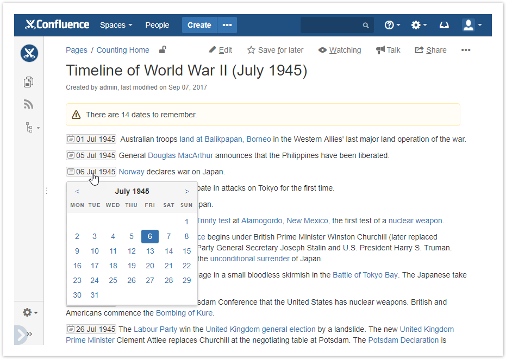This screenshot has height=359, width=506.
Task: Open the page more-actions ellipsis menu
Action: 466,50
